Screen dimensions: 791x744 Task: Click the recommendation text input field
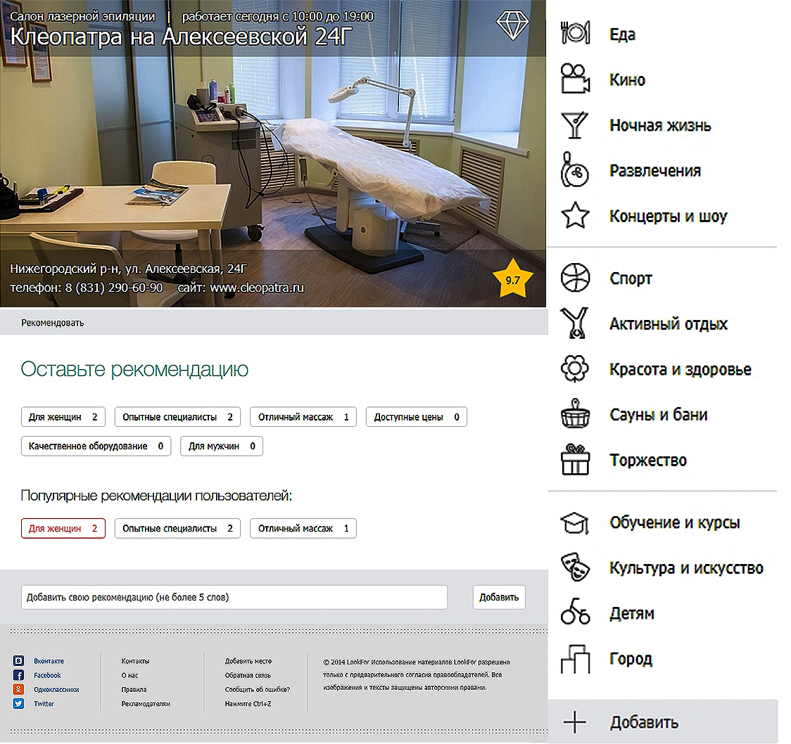click(x=234, y=597)
